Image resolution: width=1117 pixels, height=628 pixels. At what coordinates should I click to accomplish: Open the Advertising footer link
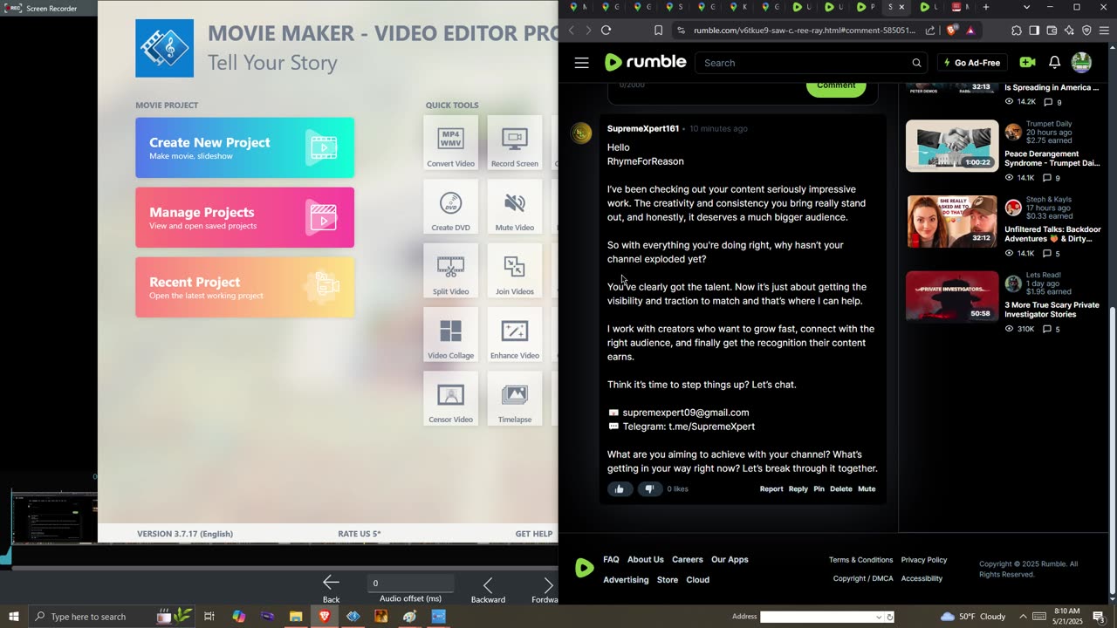tap(626, 580)
